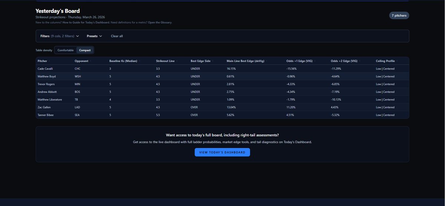Click the -10.13% odds +2 edge value
The height and width of the screenshot is (206, 445).
(336, 99)
